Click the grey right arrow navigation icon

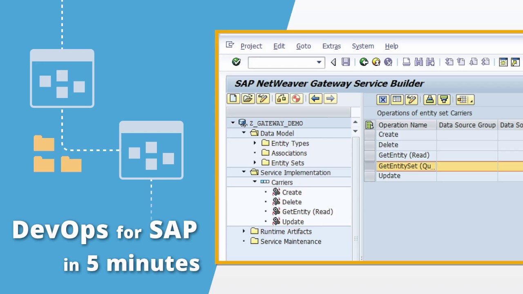click(330, 98)
